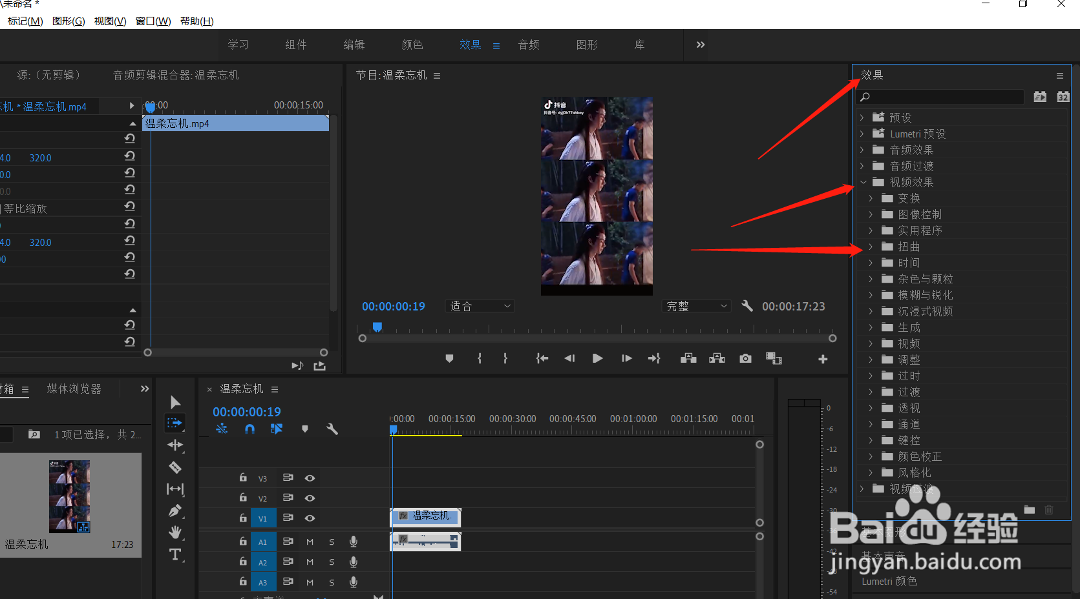The width and height of the screenshot is (1080, 599).
Task: Go to In point in program monitor
Action: 542,358
